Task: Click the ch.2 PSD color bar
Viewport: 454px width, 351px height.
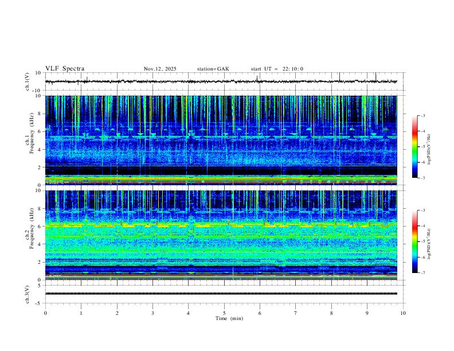Action: [x=415, y=241]
